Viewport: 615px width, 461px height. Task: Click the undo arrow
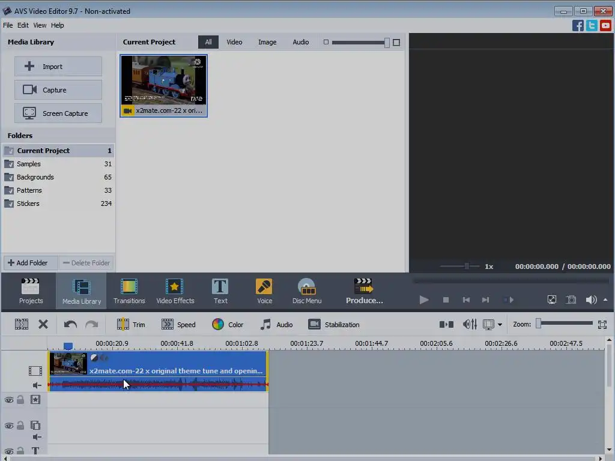pyautogui.click(x=70, y=324)
